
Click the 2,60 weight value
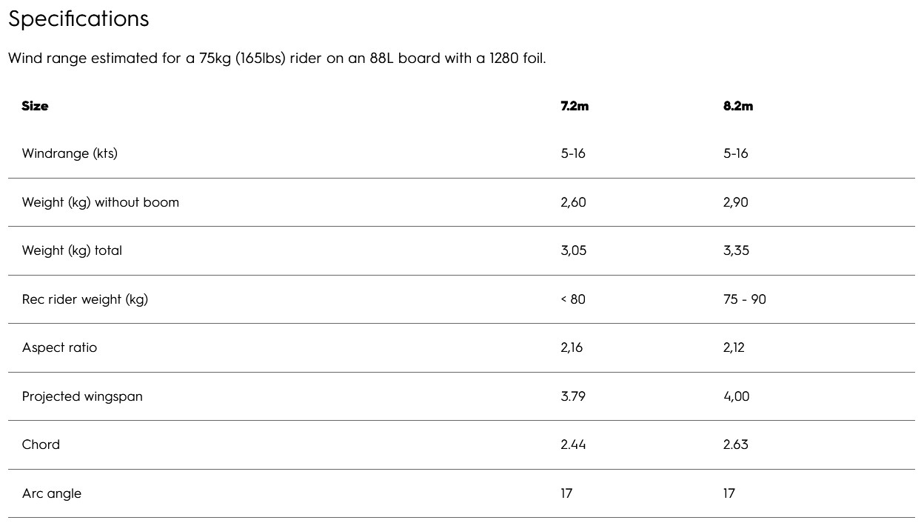coord(573,202)
